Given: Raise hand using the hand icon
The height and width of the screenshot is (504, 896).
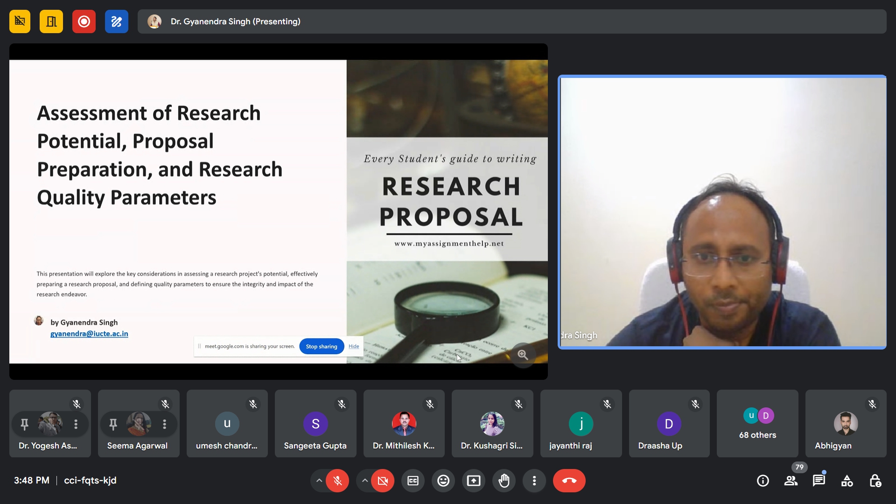Looking at the screenshot, I should (504, 481).
